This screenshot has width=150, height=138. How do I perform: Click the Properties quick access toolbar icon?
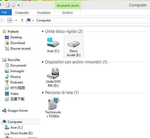[8, 5]
